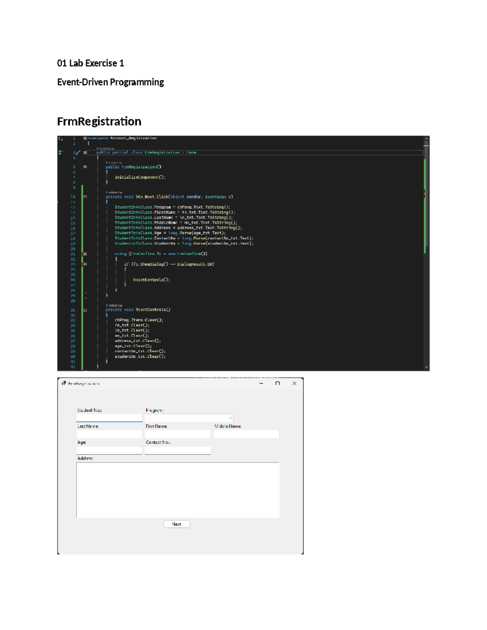Image resolution: width=487 pixels, height=630 pixels.
Task: Click the green change indicator next to line 9
Action: [x=82, y=187]
